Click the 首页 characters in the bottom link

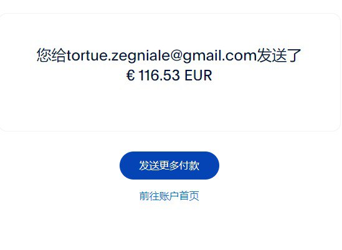pyautogui.click(x=189, y=196)
